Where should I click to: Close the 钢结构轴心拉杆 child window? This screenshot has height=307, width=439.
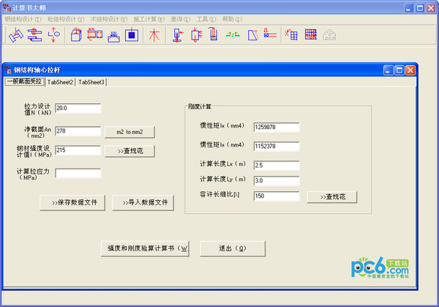(x=410, y=70)
